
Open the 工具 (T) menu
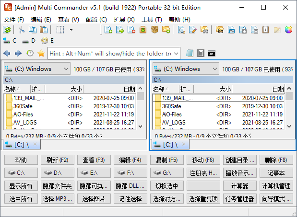(x=152, y=20)
